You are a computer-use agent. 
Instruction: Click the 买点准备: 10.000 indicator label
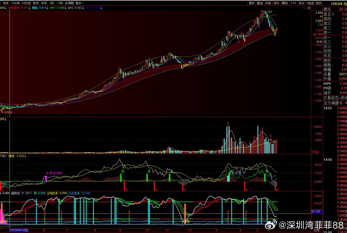click(x=79, y=193)
